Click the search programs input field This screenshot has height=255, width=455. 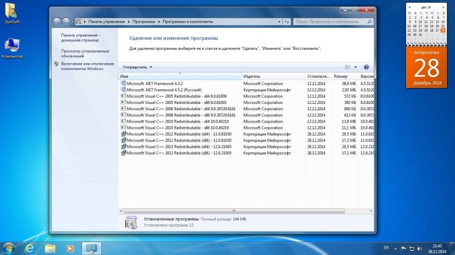[x=330, y=22]
